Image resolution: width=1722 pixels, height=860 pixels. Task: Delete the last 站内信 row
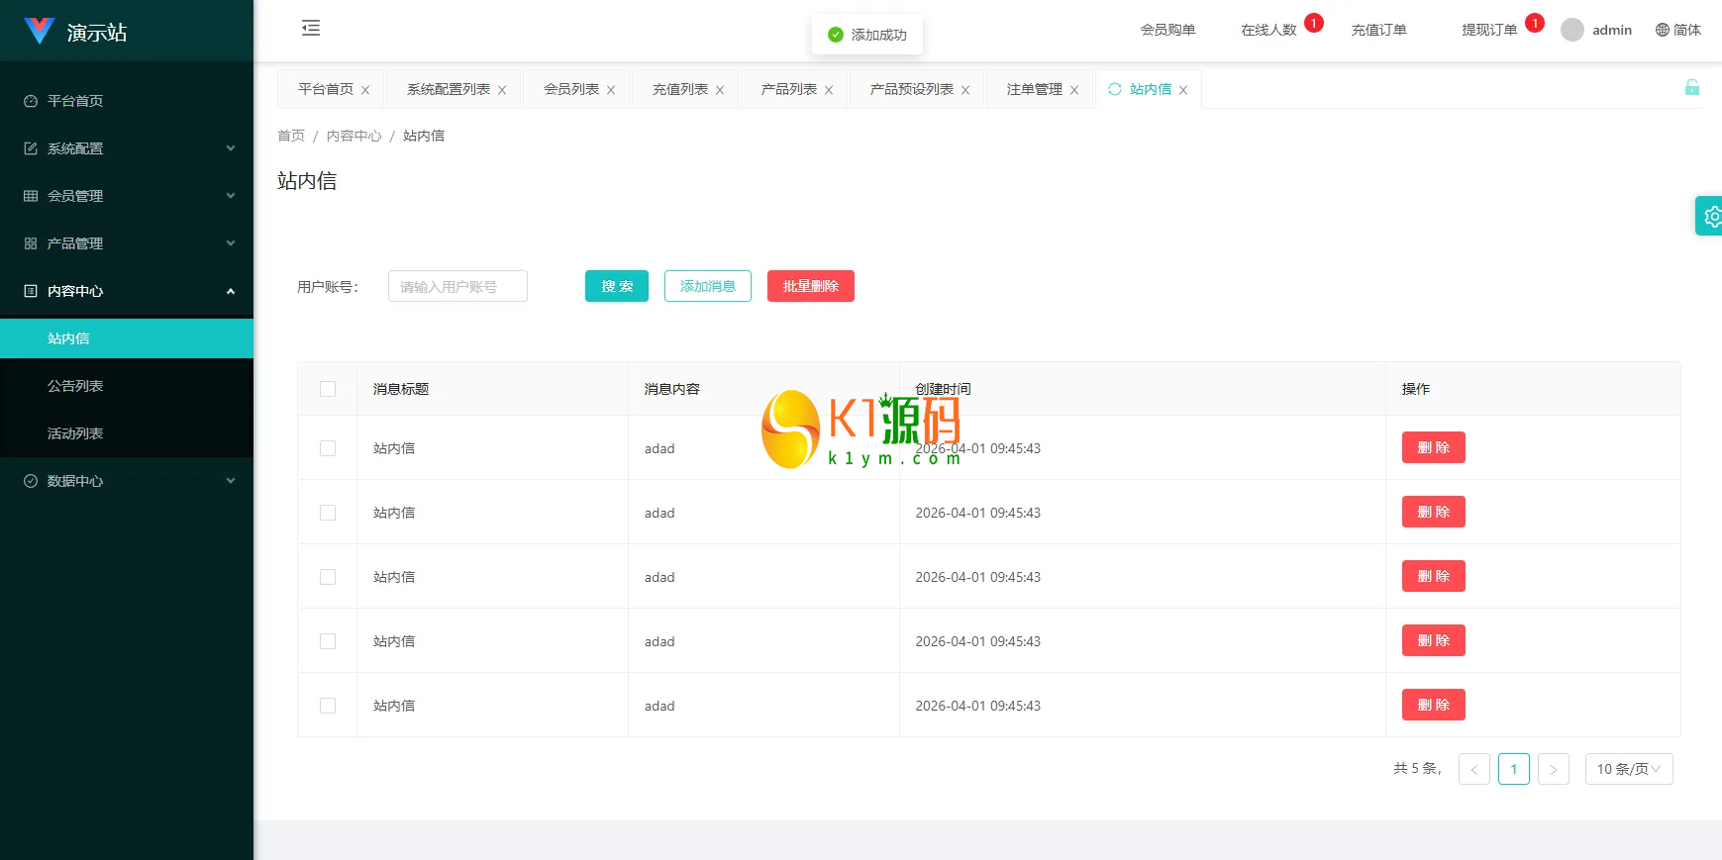(1434, 705)
